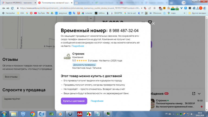Open the 'Строник' seller name
The image size is (208, 117).
(78, 54)
